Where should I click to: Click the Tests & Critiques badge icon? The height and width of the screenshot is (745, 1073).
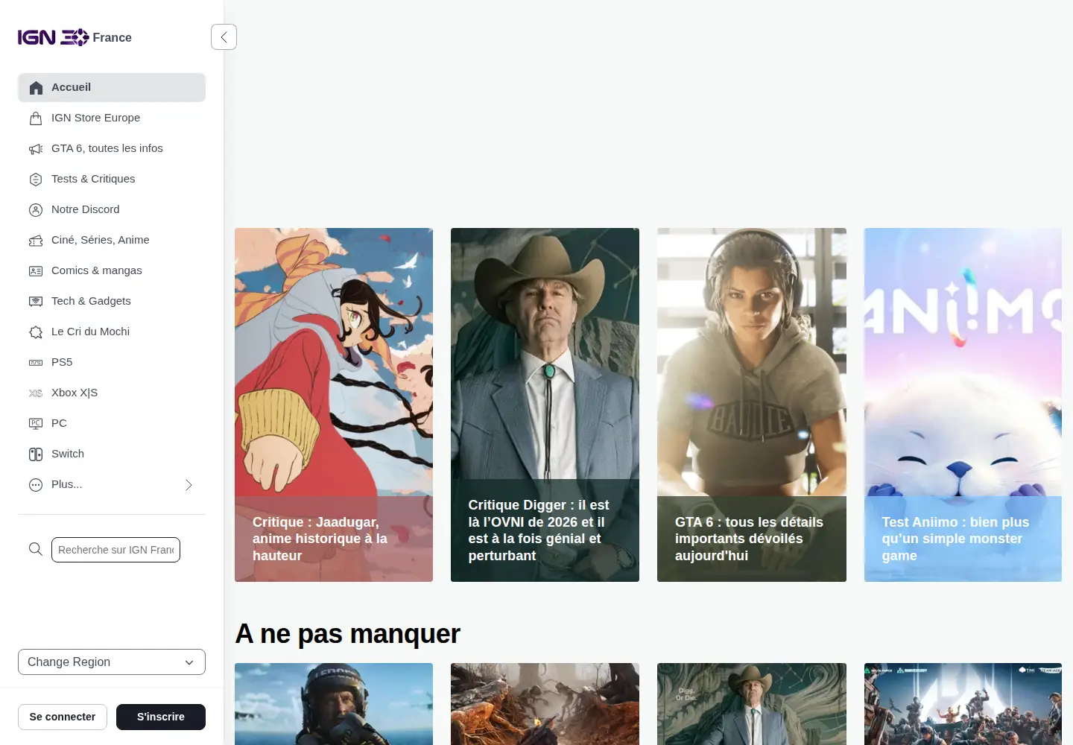[36, 180]
